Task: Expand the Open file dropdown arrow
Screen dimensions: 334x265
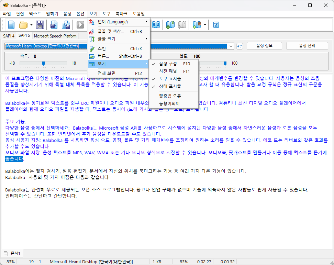Action: (31, 25)
